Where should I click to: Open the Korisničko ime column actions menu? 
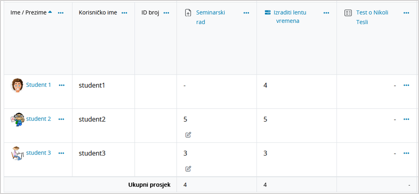[x=125, y=13]
